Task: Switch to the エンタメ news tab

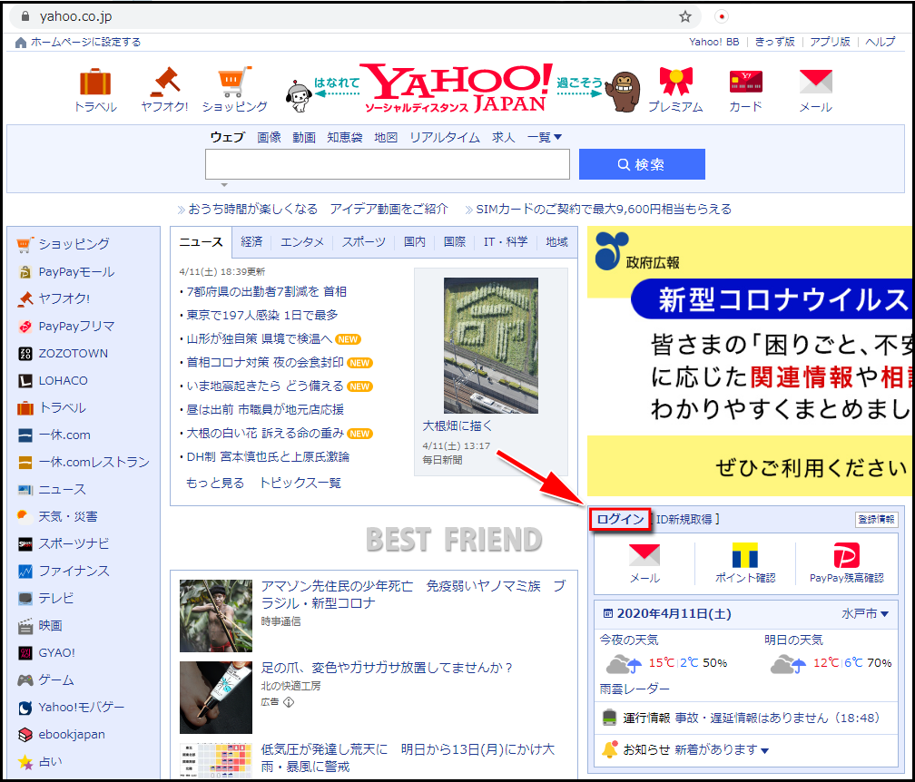Action: [301, 242]
